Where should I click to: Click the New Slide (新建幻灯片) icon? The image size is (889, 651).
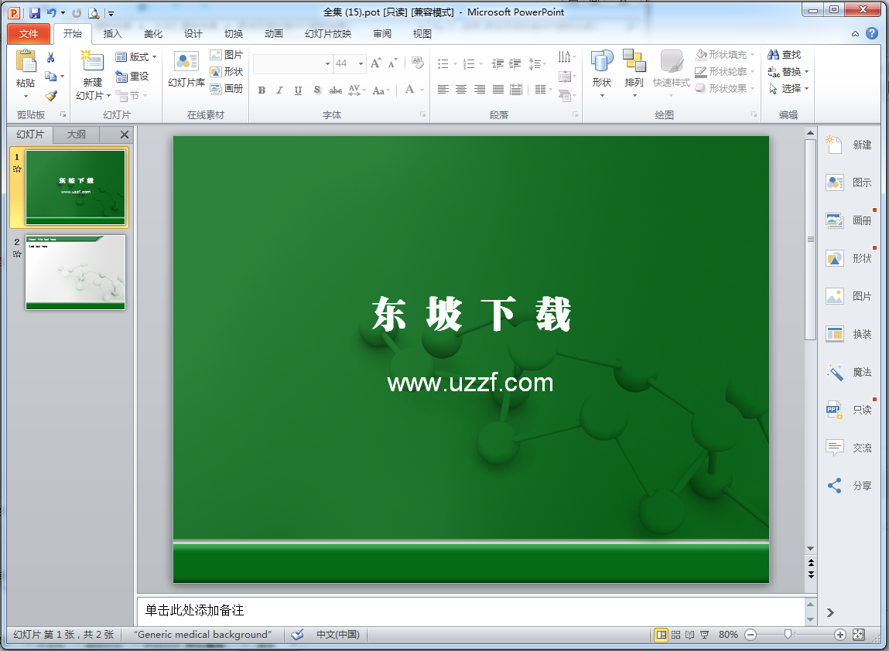[x=92, y=62]
